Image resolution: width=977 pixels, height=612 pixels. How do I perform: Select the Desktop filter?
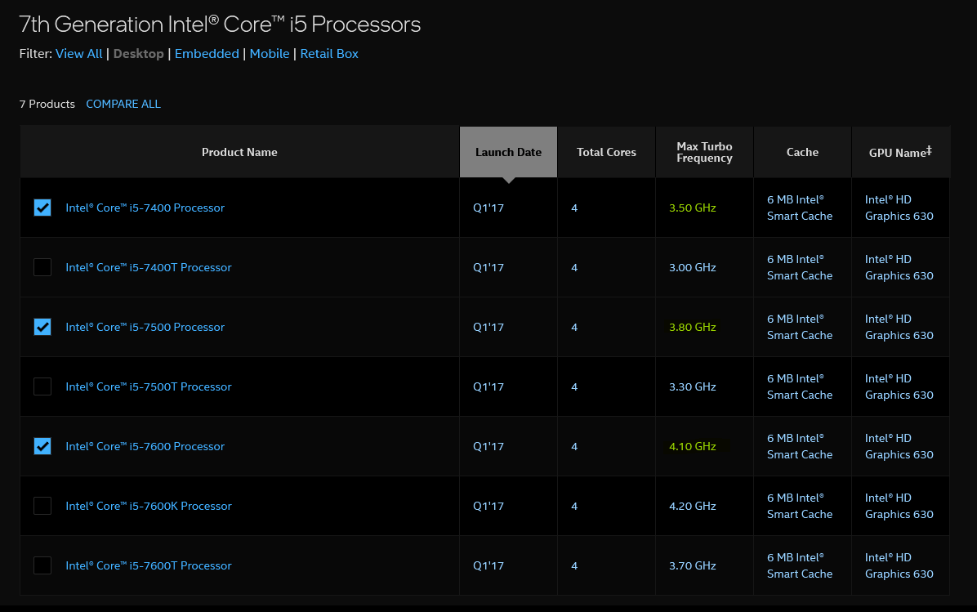pyautogui.click(x=138, y=54)
